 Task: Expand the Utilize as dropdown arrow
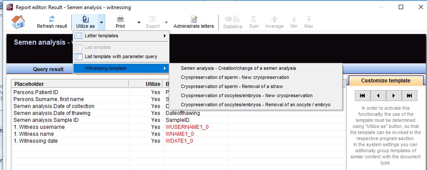[x=101, y=22]
